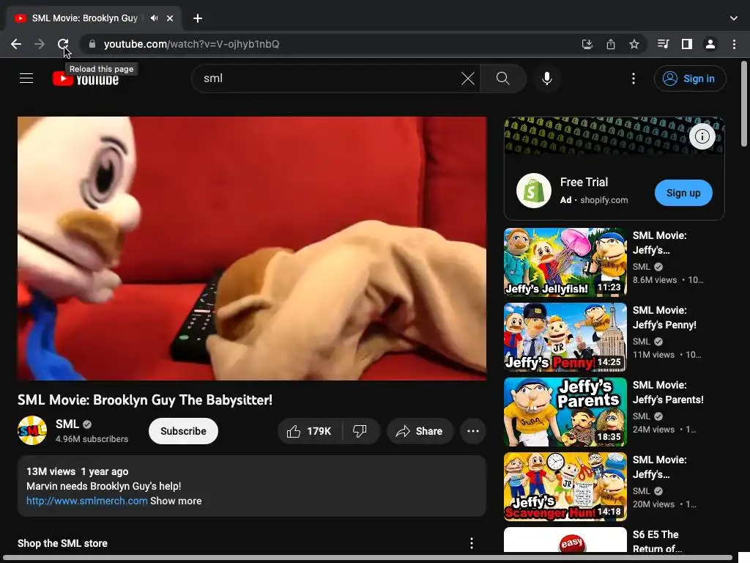Open the media controls icon in toolbar
750x563 pixels.
tap(663, 44)
